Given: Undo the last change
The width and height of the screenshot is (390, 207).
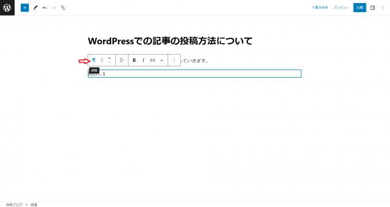Looking at the screenshot, I should point(45,8).
